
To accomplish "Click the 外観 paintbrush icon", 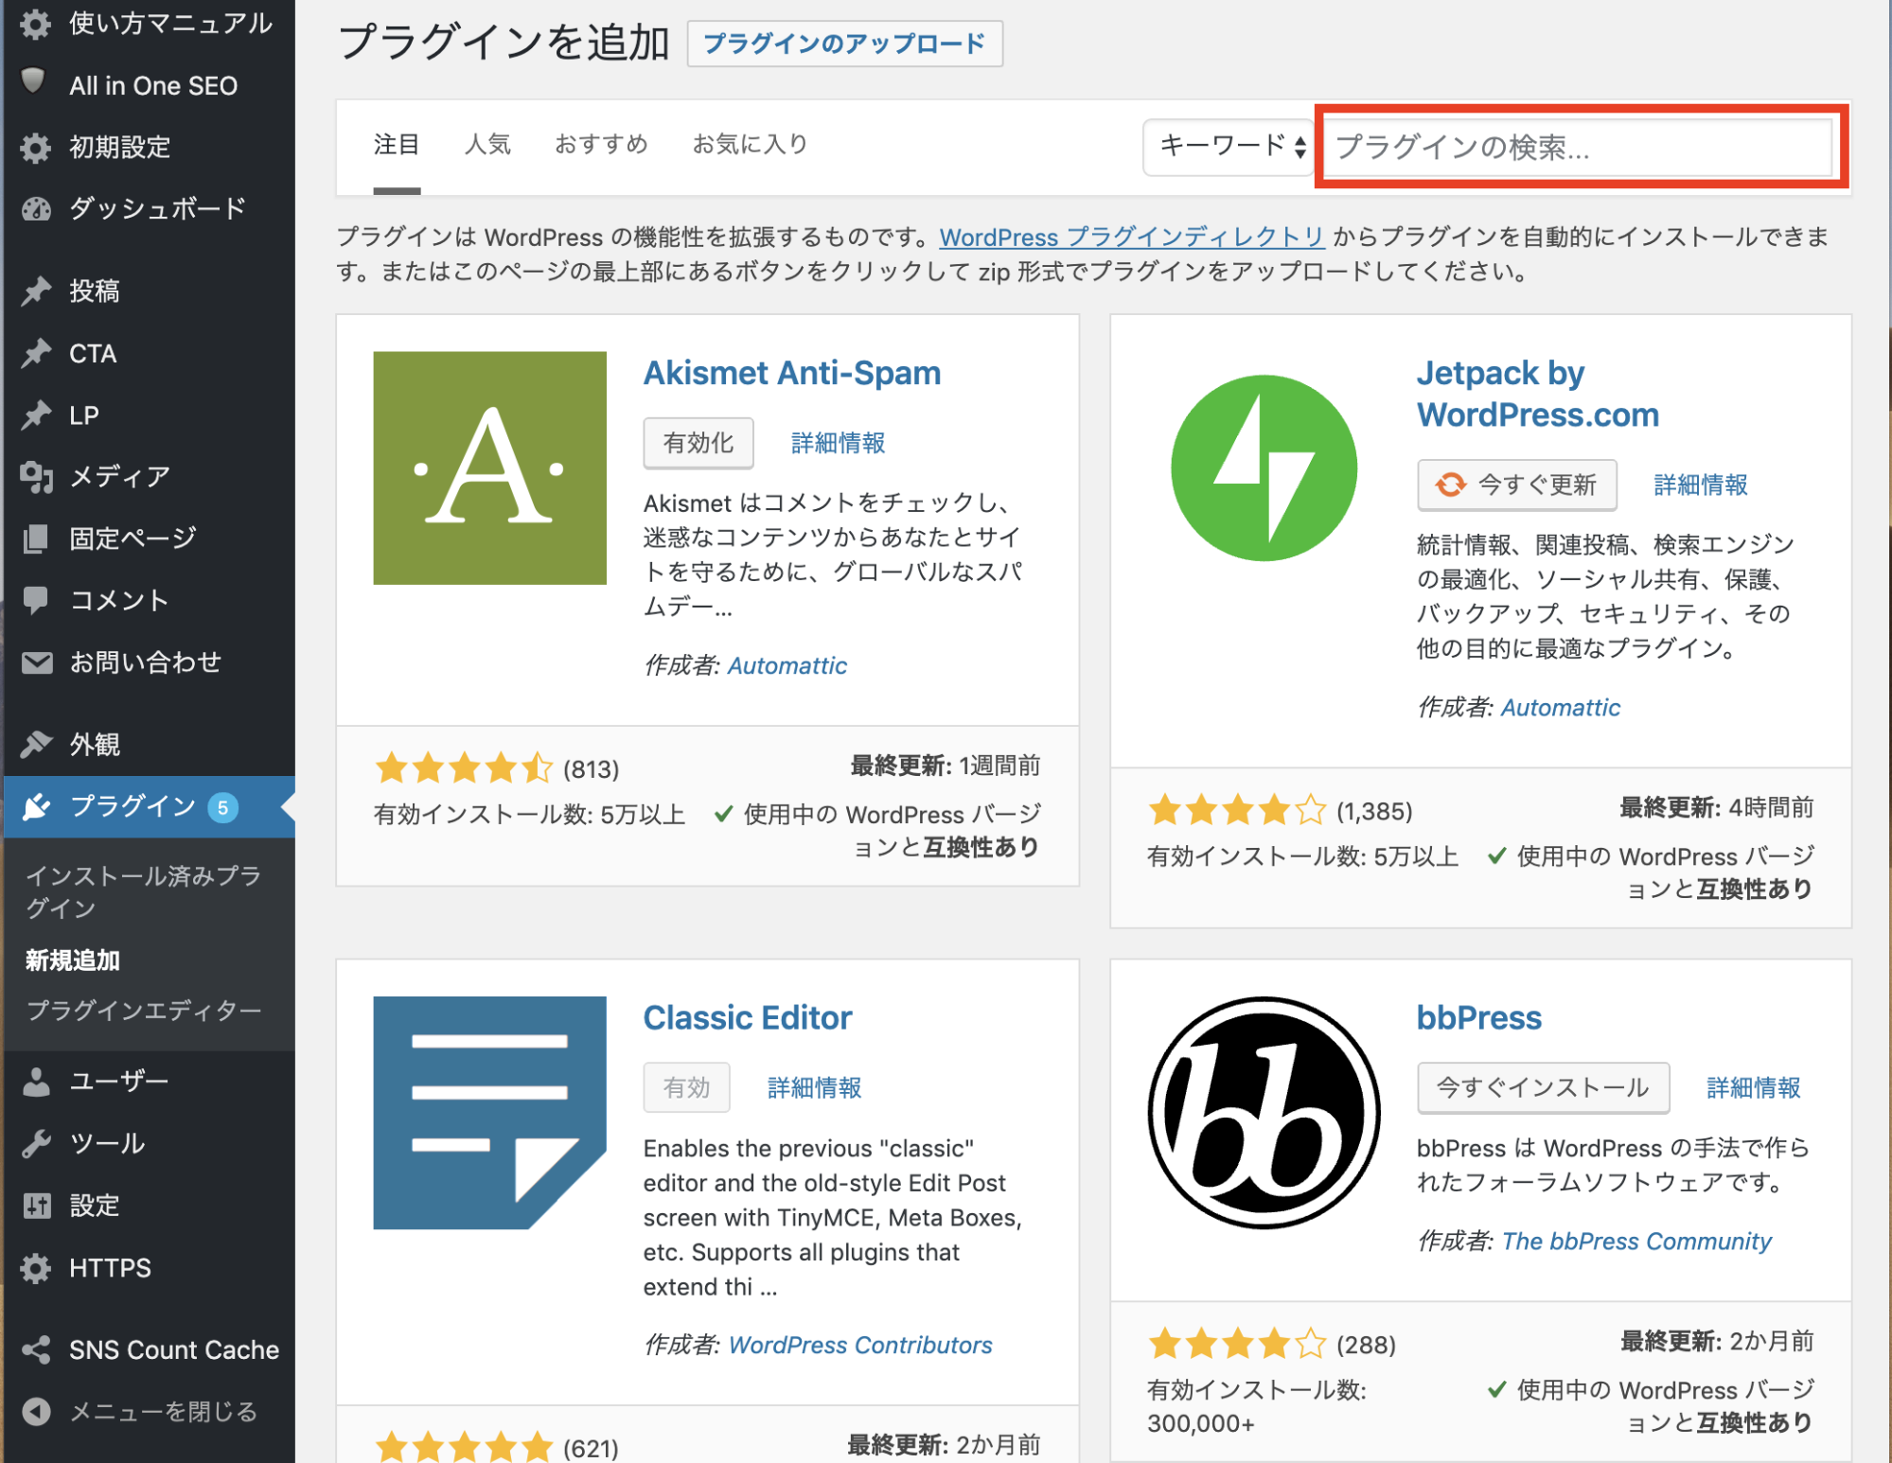I will tap(36, 744).
